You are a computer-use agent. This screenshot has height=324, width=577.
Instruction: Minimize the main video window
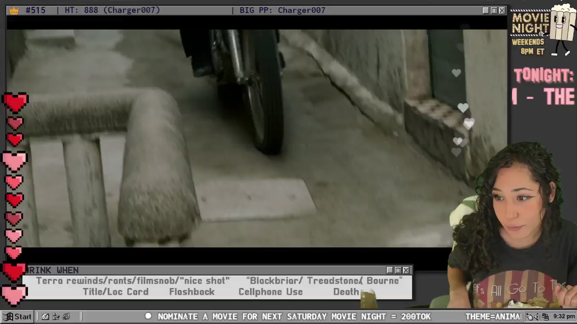click(x=486, y=10)
